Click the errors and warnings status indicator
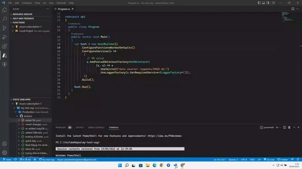 point(25,160)
